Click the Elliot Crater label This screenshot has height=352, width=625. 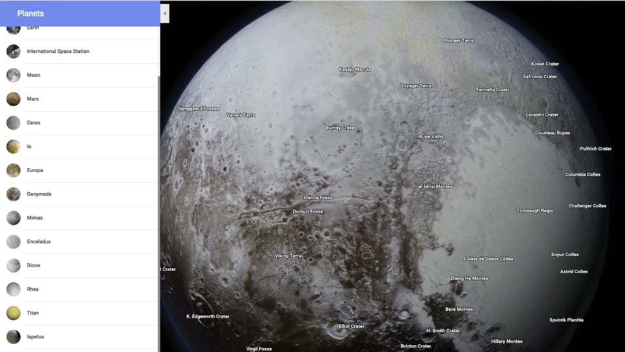(351, 327)
